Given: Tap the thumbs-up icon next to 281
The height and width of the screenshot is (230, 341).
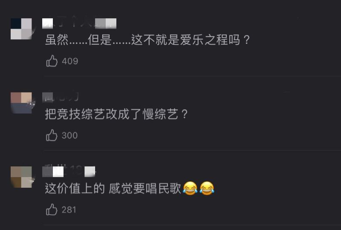Looking at the screenshot, I should coord(52,210).
